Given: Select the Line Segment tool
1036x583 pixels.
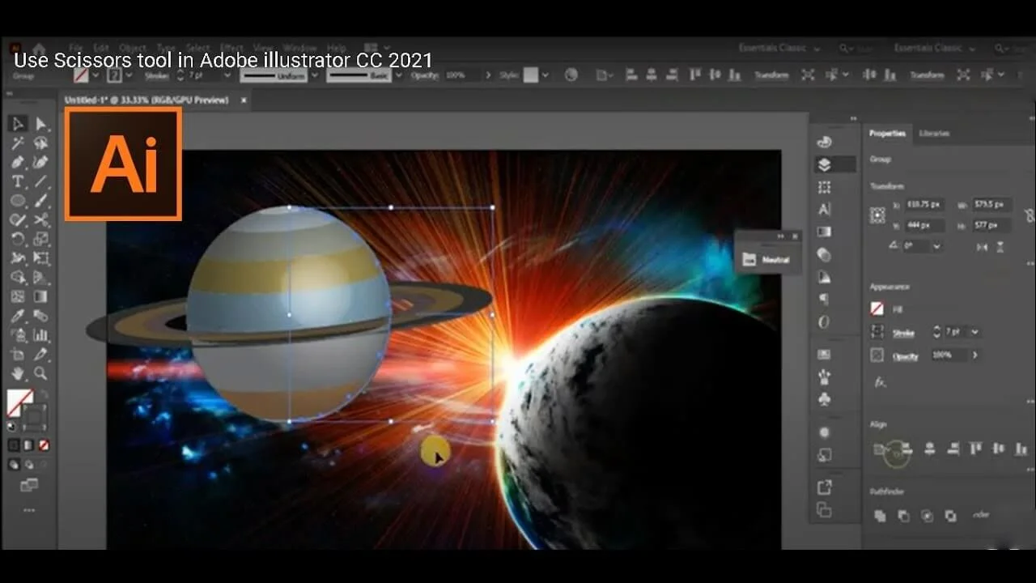Looking at the screenshot, I should 40,182.
